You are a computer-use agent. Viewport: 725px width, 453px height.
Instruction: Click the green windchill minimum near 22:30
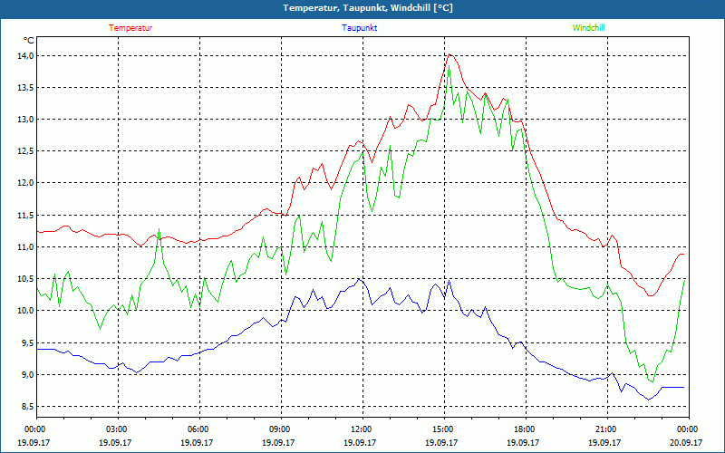click(x=652, y=381)
